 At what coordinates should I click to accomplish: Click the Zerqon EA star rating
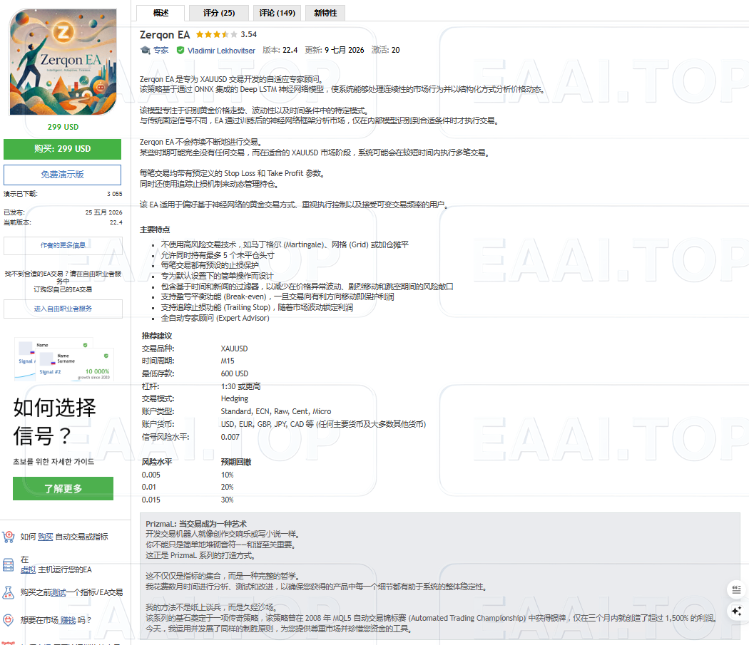pos(216,34)
